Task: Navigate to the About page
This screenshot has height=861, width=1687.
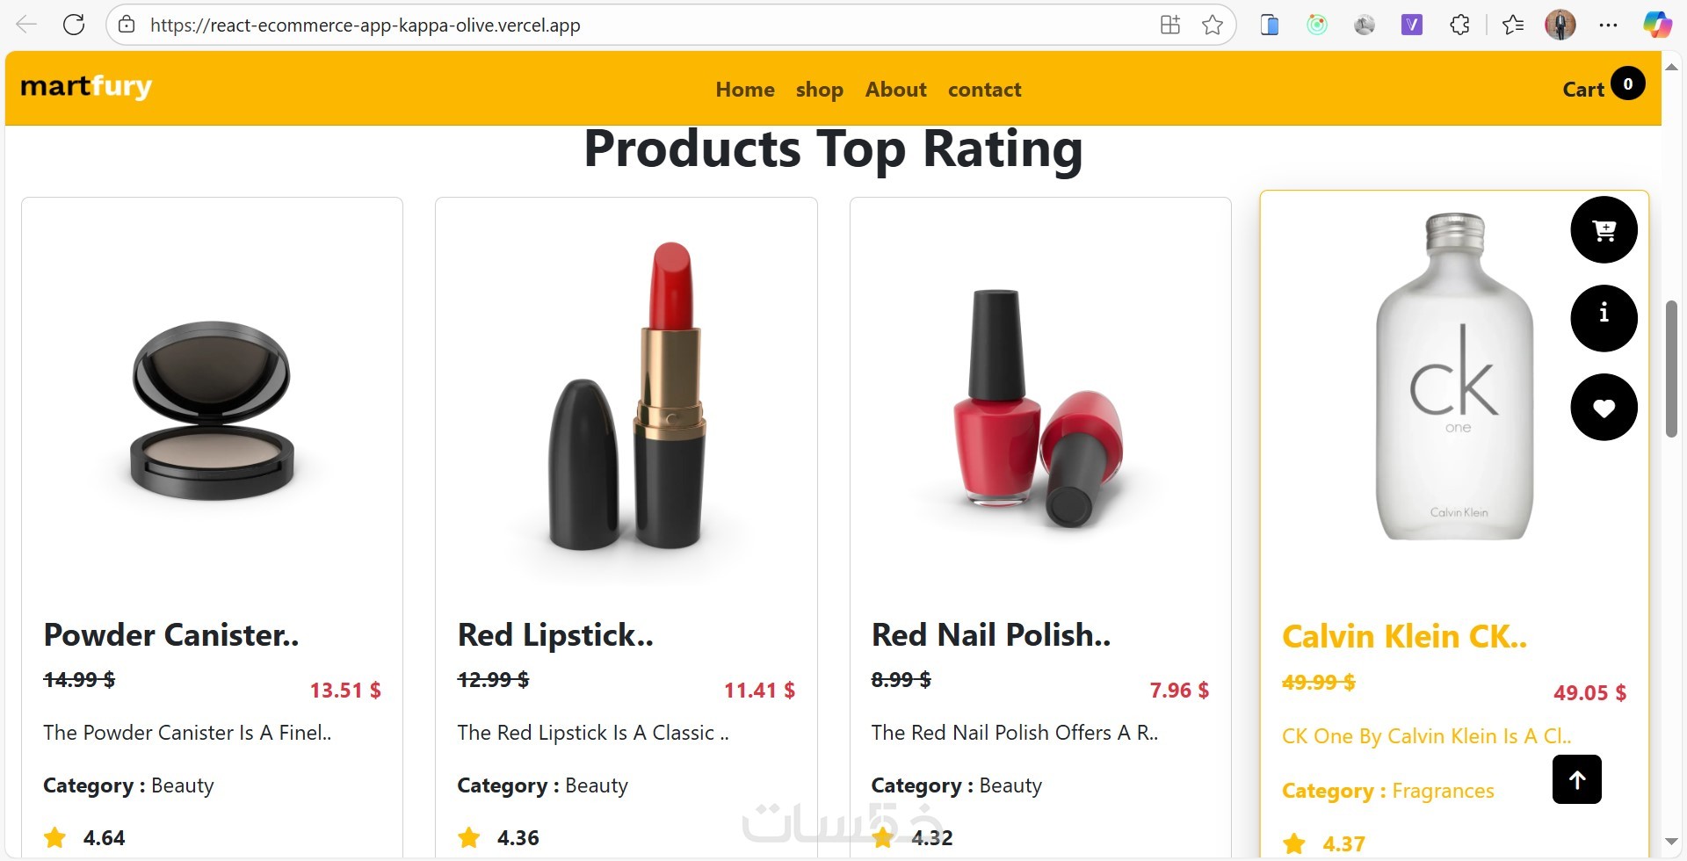Action: [895, 90]
